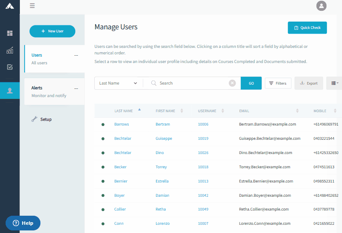Click Lorenzo.Conn@example.com email cell

[265, 224]
